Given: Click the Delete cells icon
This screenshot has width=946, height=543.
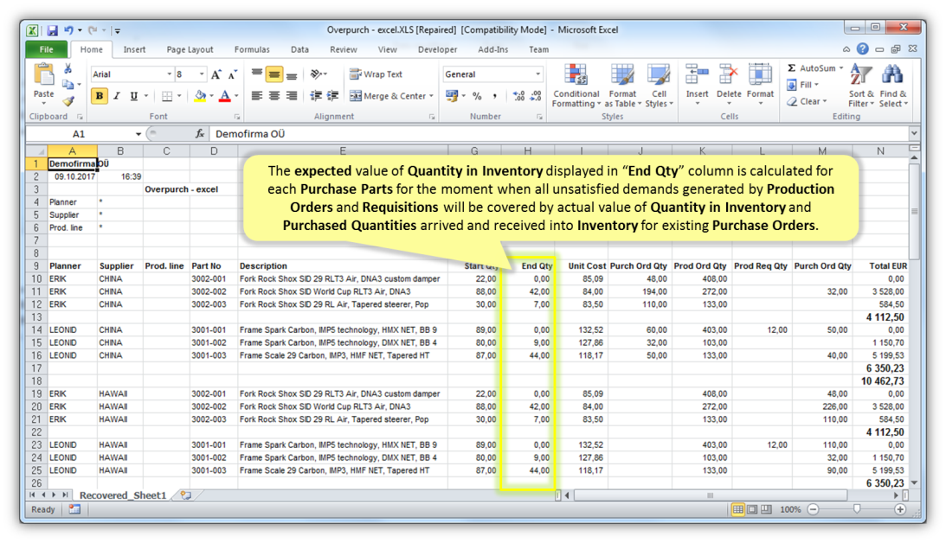Looking at the screenshot, I should pos(729,75).
